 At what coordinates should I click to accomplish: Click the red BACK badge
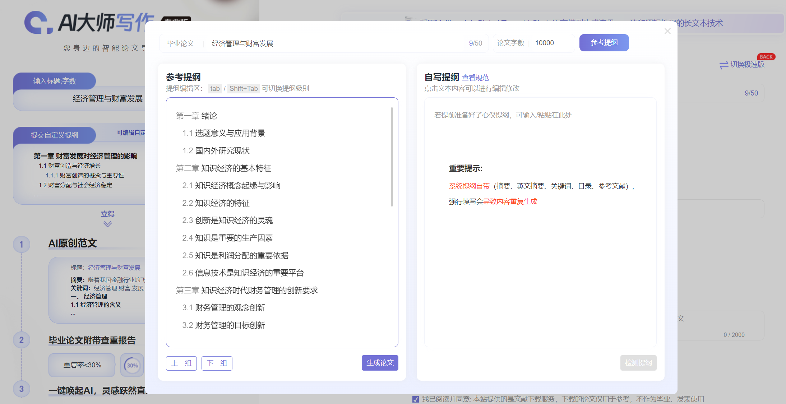(x=766, y=57)
